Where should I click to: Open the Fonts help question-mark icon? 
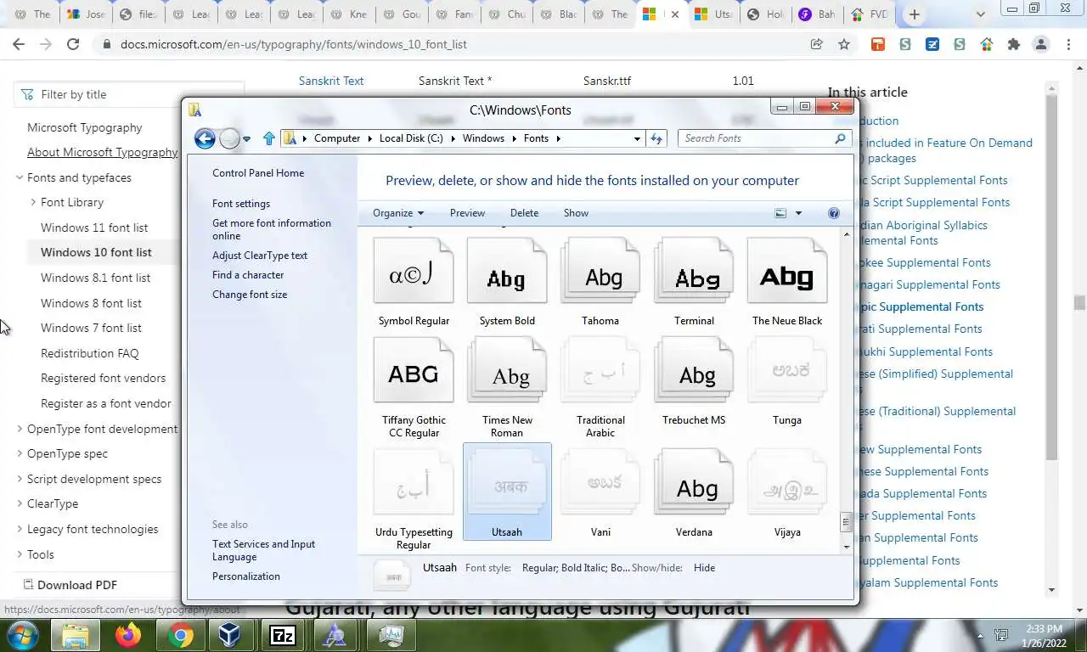pyautogui.click(x=834, y=213)
